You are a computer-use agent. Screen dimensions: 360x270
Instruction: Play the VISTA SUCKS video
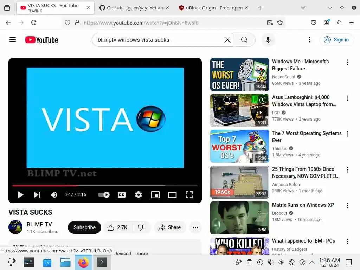click(x=21, y=195)
